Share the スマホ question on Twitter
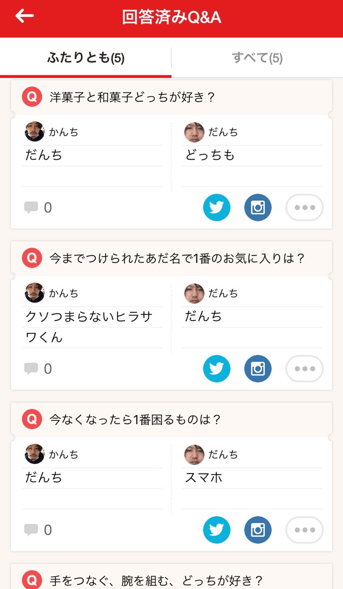Image resolution: width=343 pixels, height=589 pixels. (x=217, y=530)
